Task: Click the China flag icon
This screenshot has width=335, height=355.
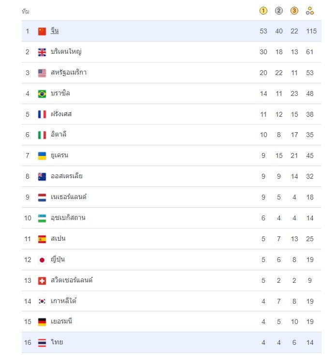Action: click(x=42, y=31)
